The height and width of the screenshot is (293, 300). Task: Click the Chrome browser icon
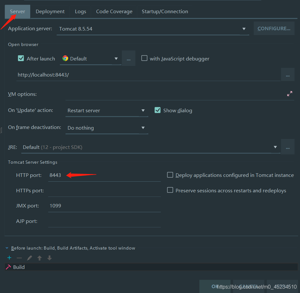pos(65,58)
